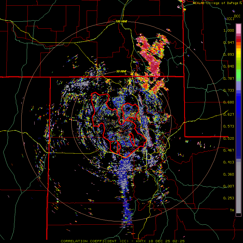This screenshot has height=243, width=243.
Task: Click the 0.360 scale value
Action: [229, 174]
